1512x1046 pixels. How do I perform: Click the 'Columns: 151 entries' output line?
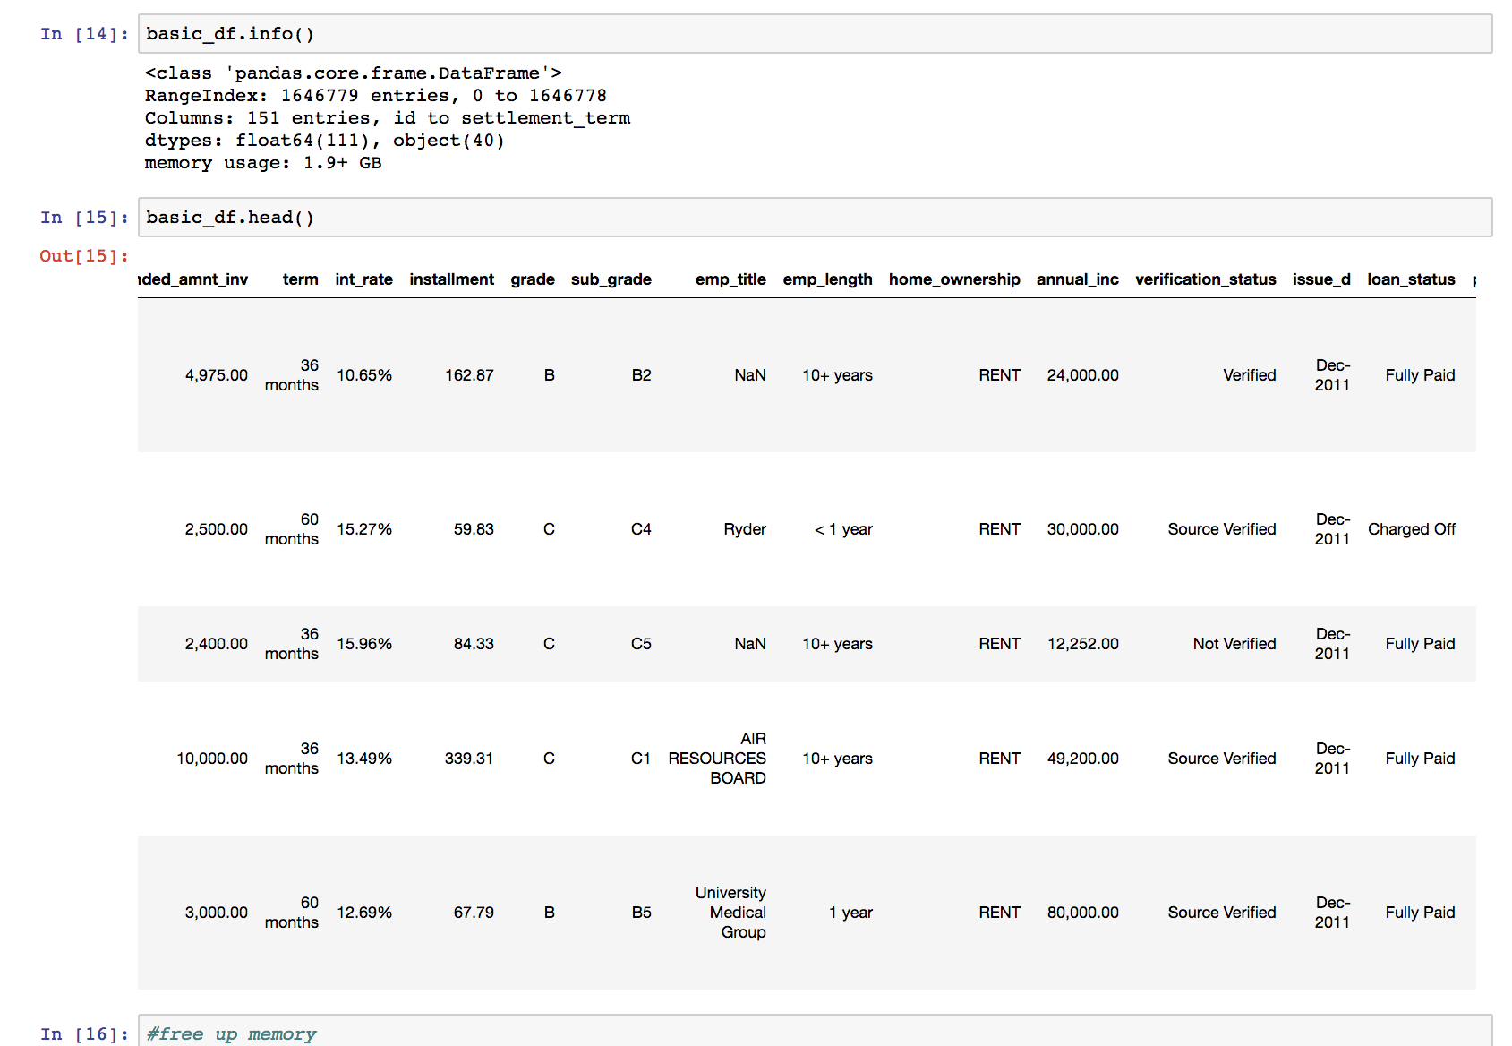click(388, 118)
